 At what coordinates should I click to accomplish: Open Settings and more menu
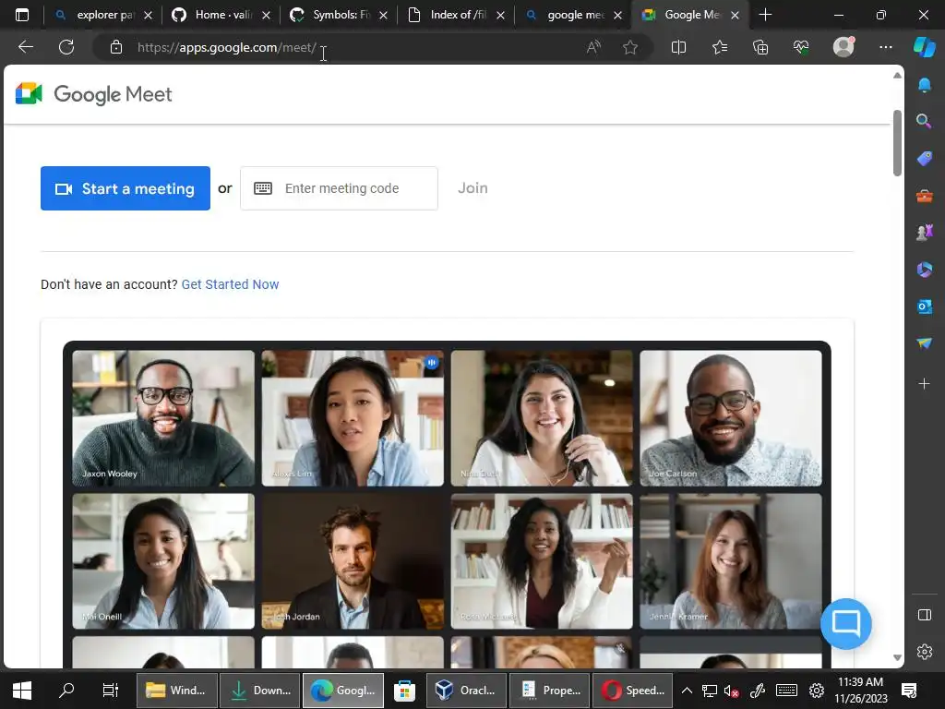pos(885,47)
